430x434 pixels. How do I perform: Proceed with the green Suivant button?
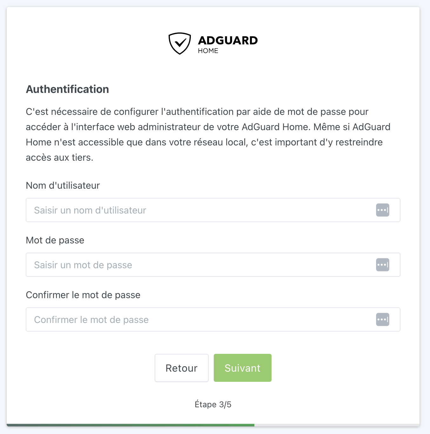coord(243,368)
